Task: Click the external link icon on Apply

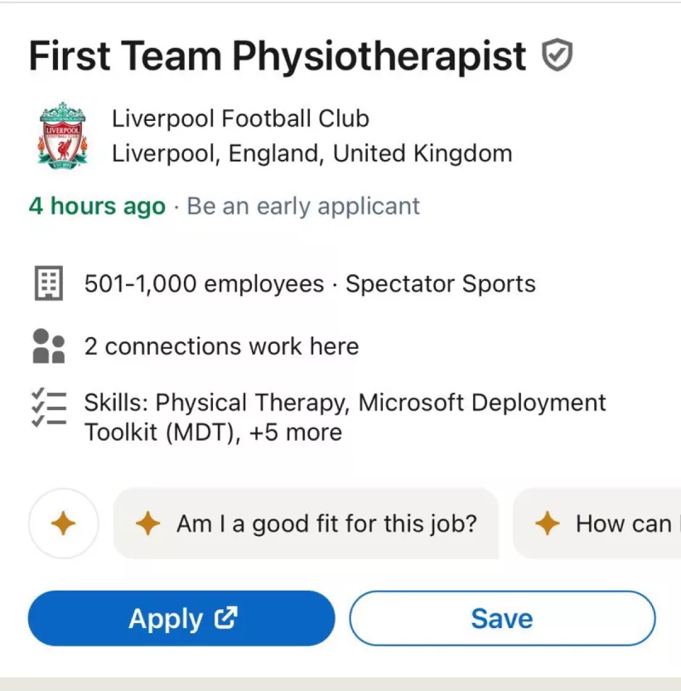Action: (x=225, y=619)
